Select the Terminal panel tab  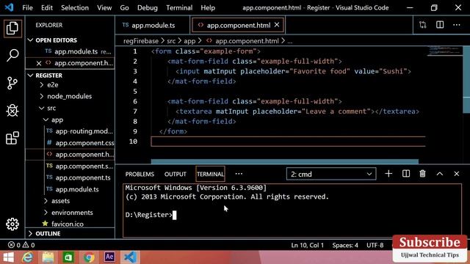[210, 175]
